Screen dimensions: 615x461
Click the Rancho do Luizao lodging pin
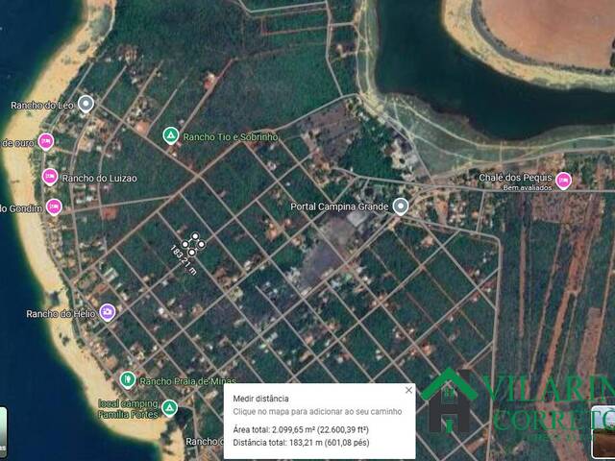click(50, 177)
